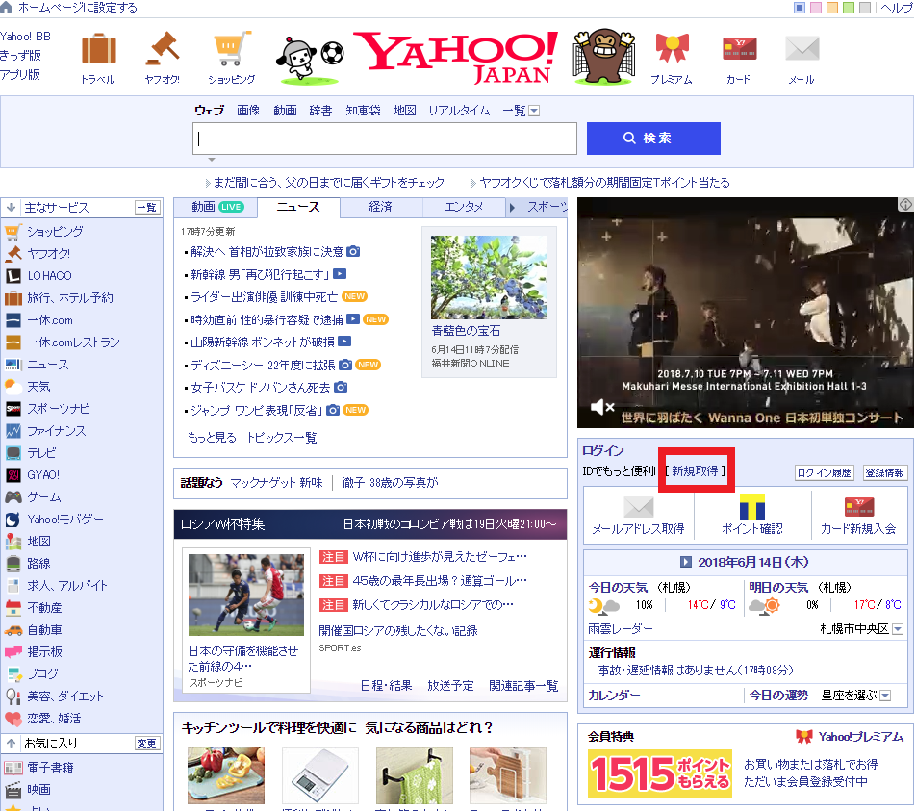Screen dimensions: 916x811
Task: Unmute the video advertisement speaker icon
Action: pyautogui.click(x=601, y=407)
